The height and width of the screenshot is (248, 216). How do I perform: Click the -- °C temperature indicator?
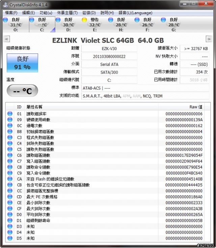coord(22,91)
